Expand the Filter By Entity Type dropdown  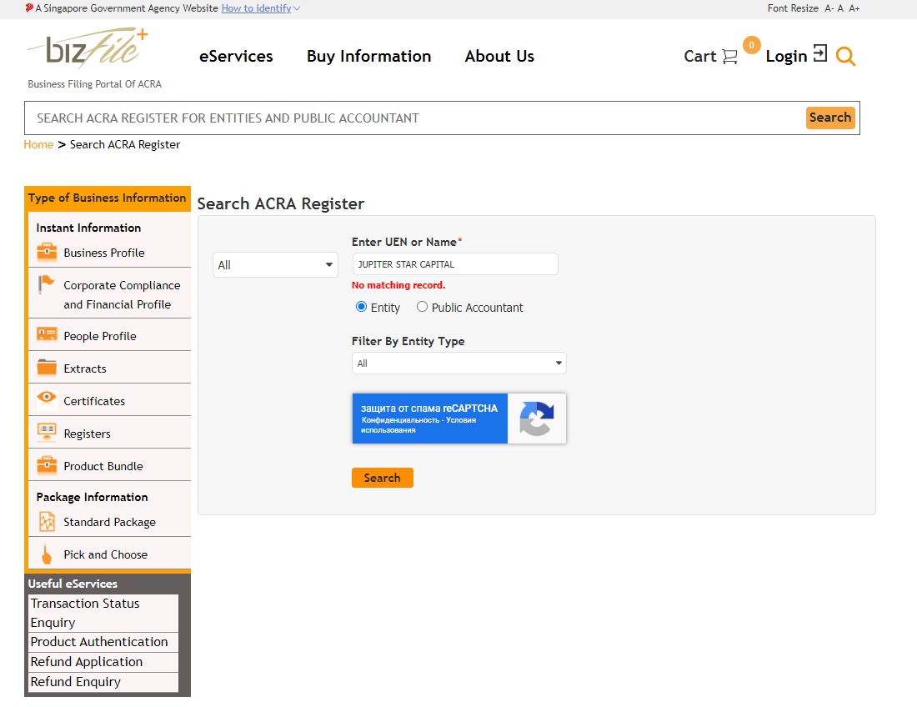pyautogui.click(x=458, y=364)
